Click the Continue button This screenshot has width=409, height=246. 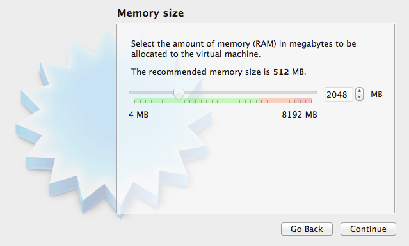[x=368, y=229]
